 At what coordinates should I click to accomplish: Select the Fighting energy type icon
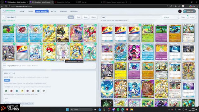point(33,91)
